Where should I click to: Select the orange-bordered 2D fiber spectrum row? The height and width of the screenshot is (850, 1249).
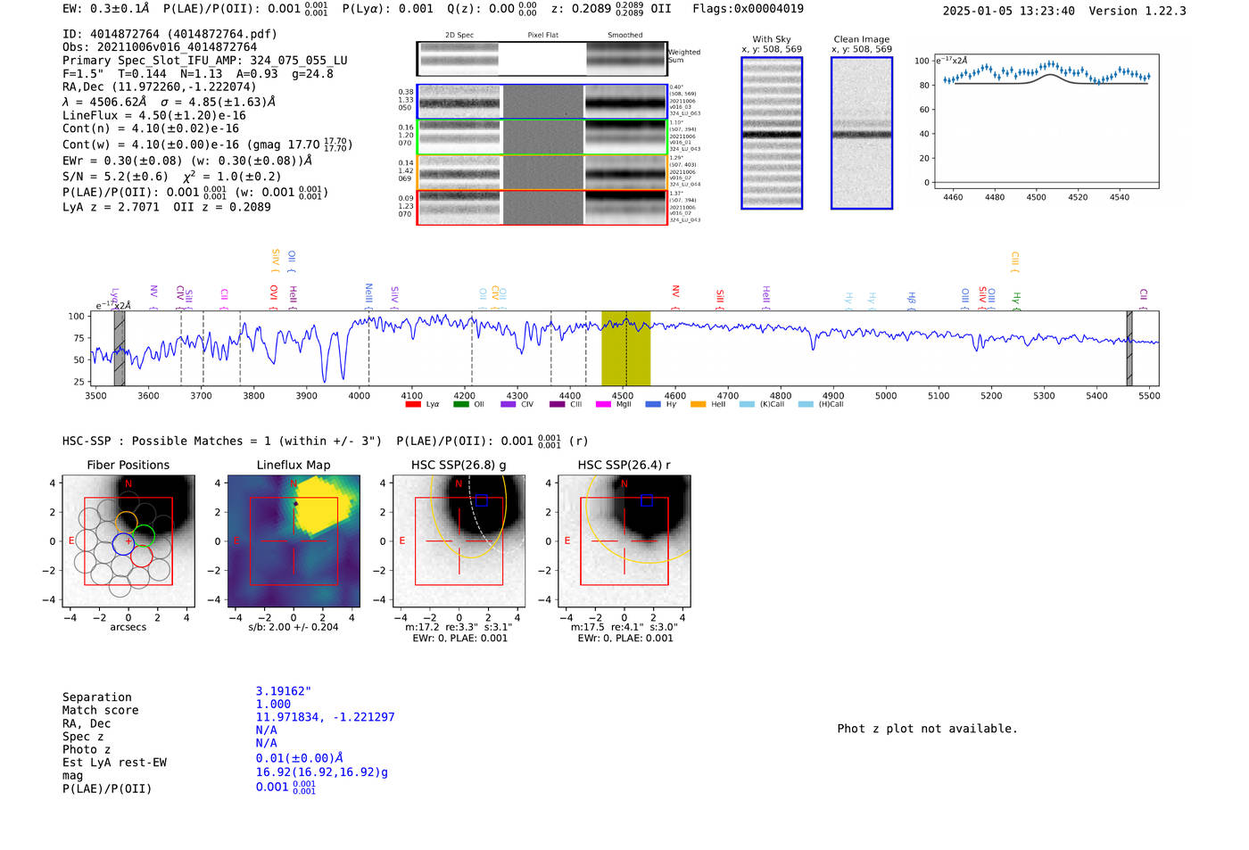point(542,172)
